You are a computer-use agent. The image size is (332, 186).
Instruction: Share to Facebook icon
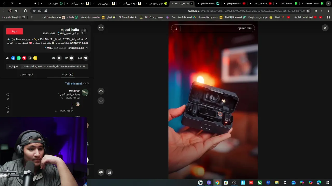point(13,58)
